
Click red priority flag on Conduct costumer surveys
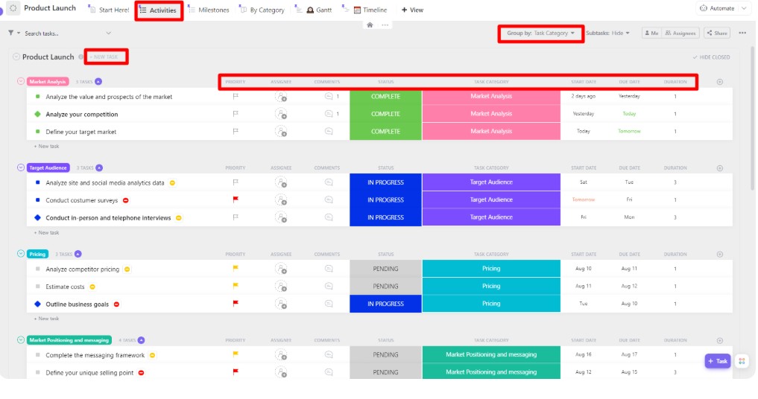tap(236, 199)
